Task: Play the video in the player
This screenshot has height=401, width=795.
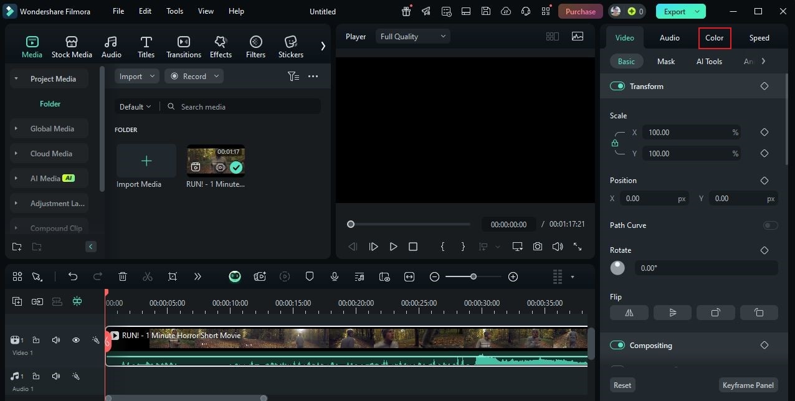Action: click(x=393, y=247)
